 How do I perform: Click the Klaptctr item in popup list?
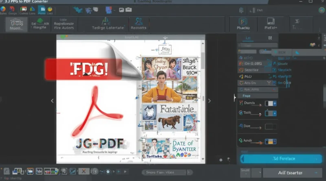tap(284, 76)
